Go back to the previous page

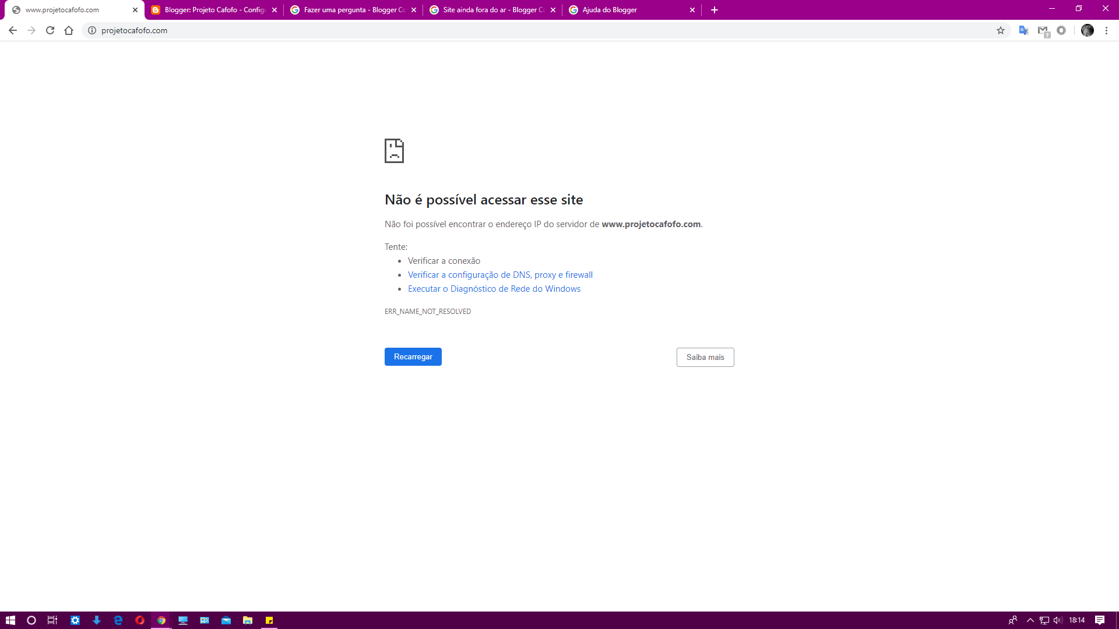click(13, 30)
